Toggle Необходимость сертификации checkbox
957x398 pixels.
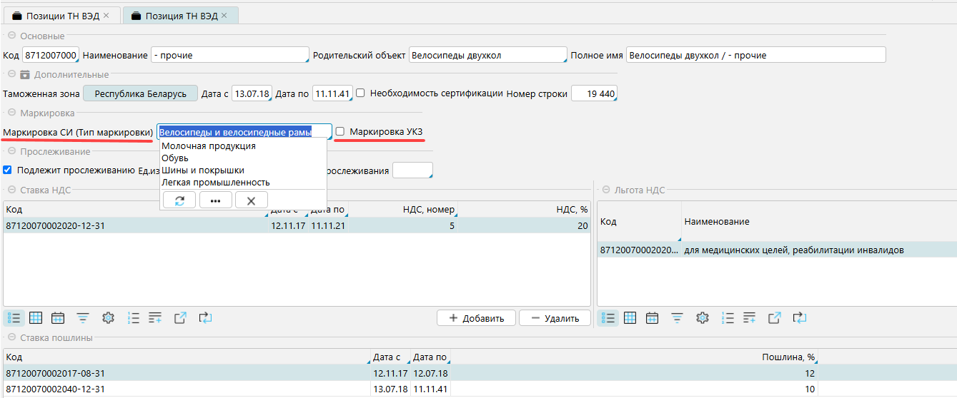(x=361, y=93)
